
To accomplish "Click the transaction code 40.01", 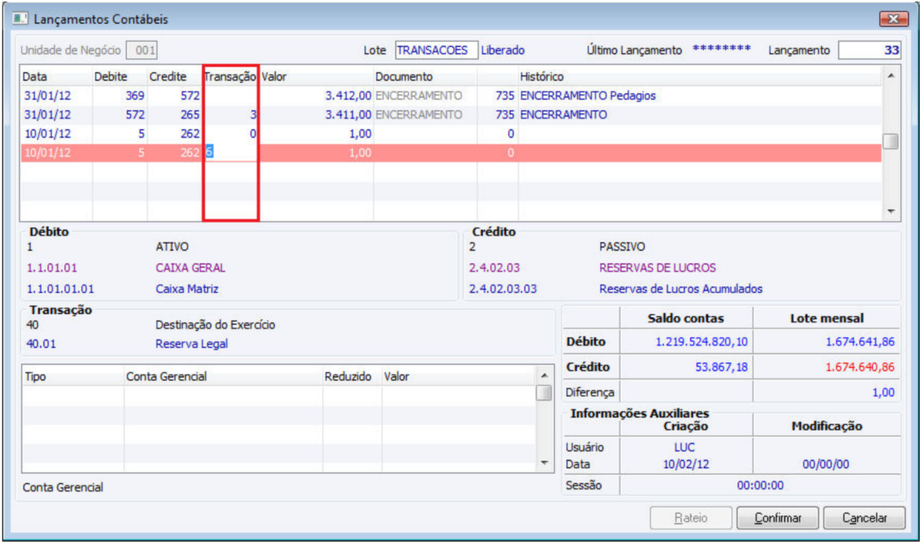I will pyautogui.click(x=41, y=344).
